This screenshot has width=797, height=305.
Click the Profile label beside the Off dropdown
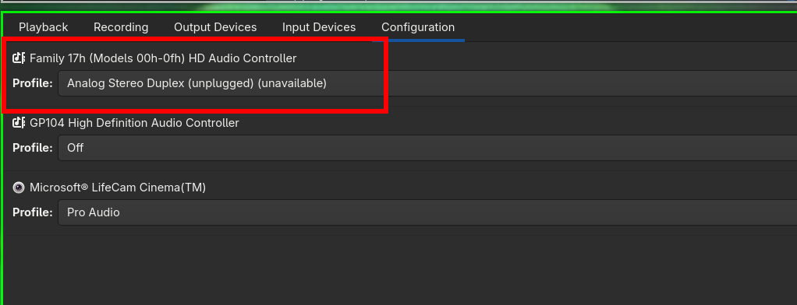pyautogui.click(x=33, y=148)
